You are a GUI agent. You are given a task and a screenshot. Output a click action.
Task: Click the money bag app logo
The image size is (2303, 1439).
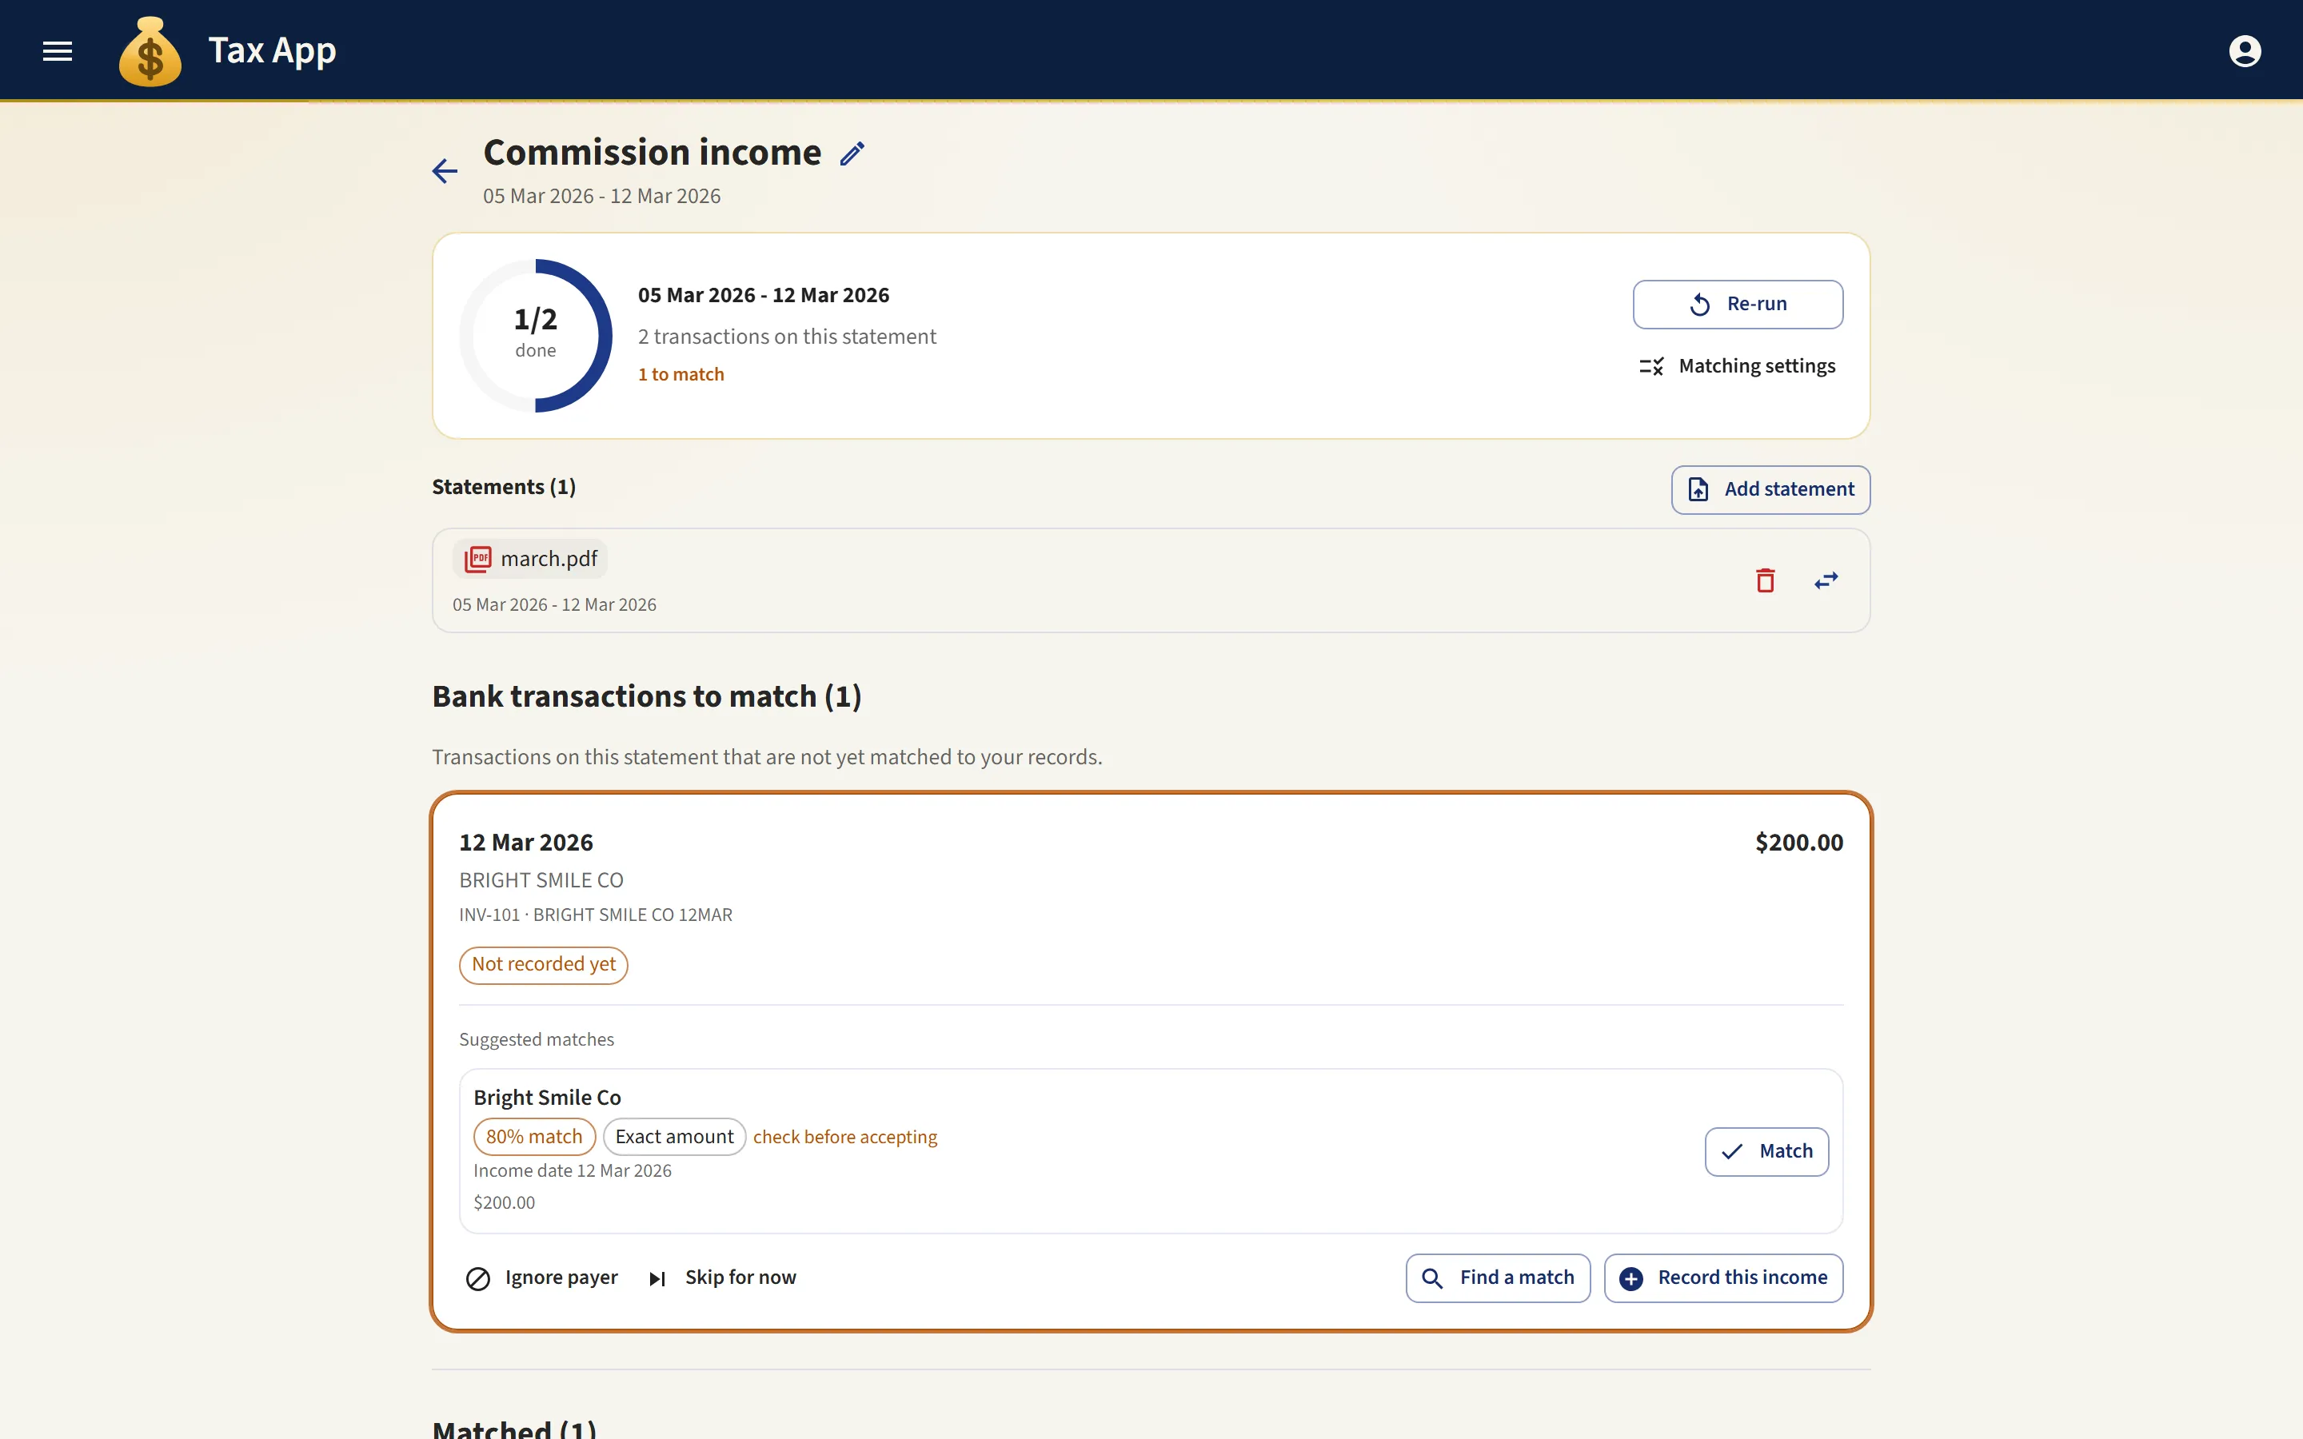(150, 51)
